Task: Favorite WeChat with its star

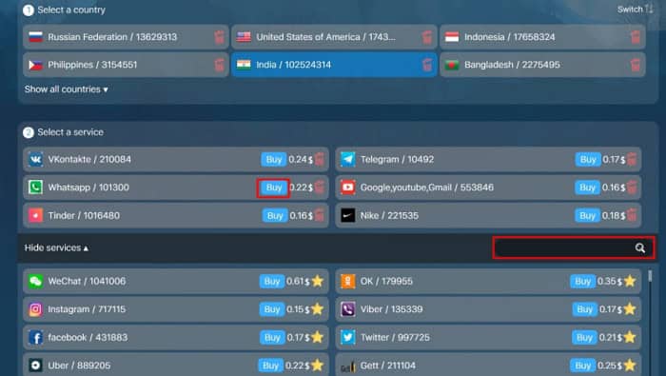Action: click(317, 281)
